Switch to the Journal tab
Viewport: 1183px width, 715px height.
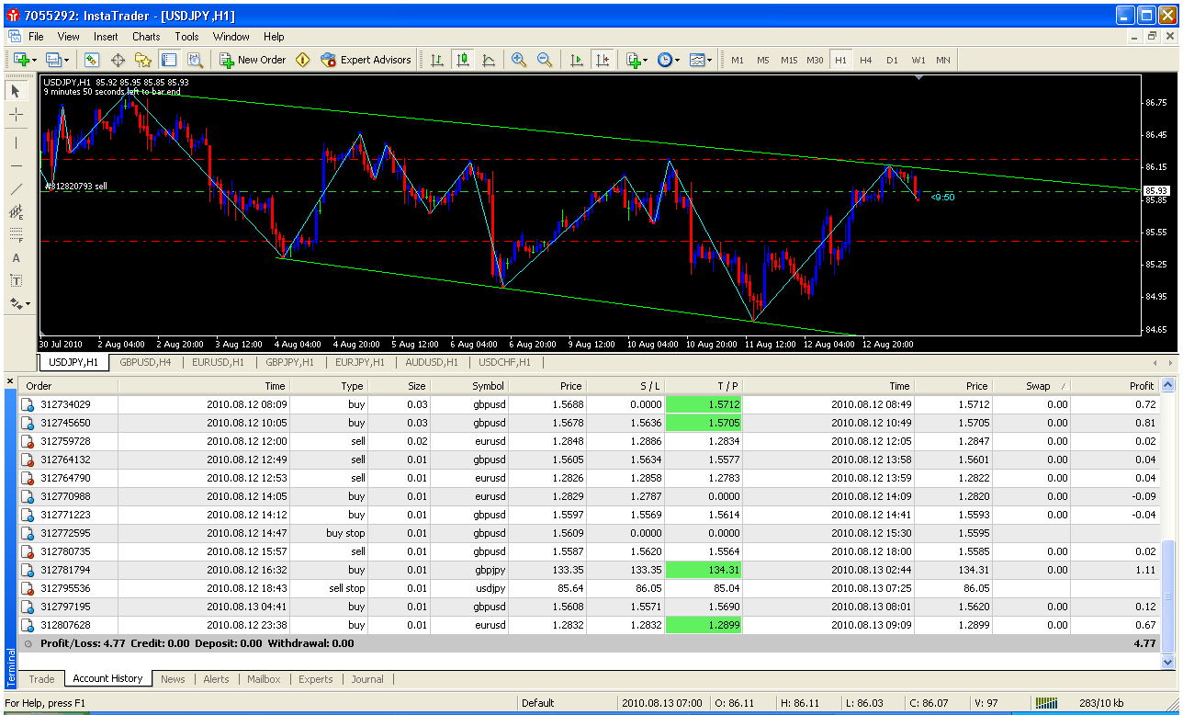tap(367, 679)
